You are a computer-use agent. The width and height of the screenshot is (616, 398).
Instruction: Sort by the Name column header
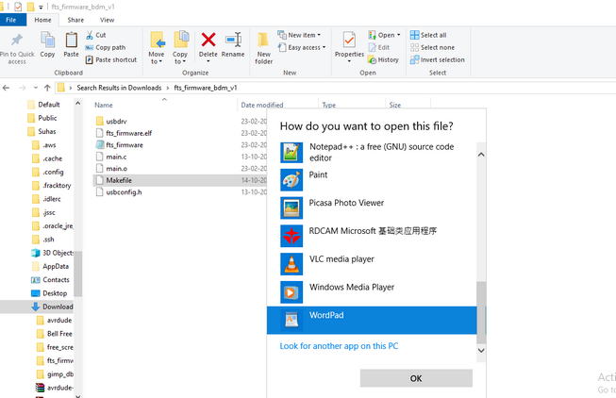[104, 105]
